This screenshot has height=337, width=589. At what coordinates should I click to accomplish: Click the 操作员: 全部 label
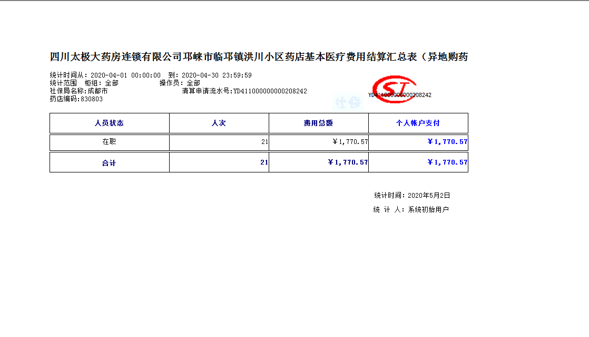pyautogui.click(x=180, y=83)
